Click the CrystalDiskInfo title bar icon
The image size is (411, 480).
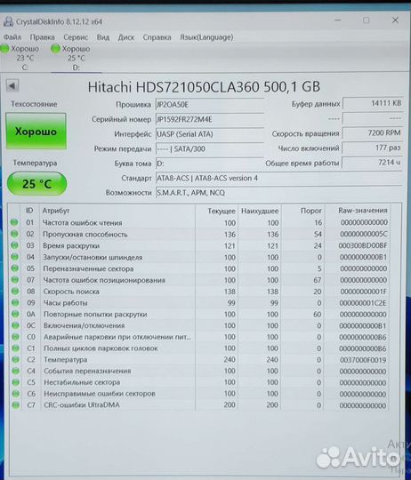[x=8, y=21]
